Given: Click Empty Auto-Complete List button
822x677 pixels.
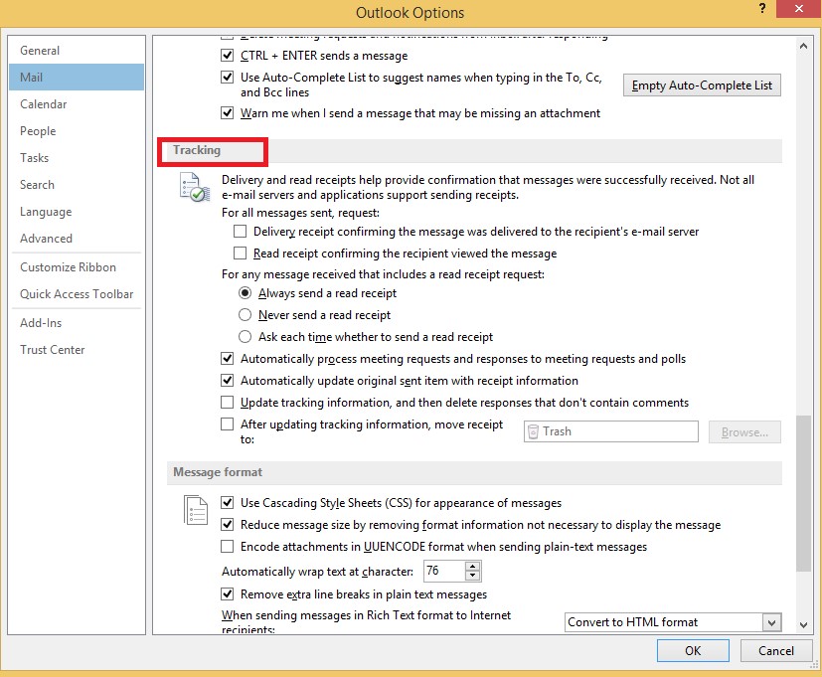Looking at the screenshot, I should pos(702,85).
